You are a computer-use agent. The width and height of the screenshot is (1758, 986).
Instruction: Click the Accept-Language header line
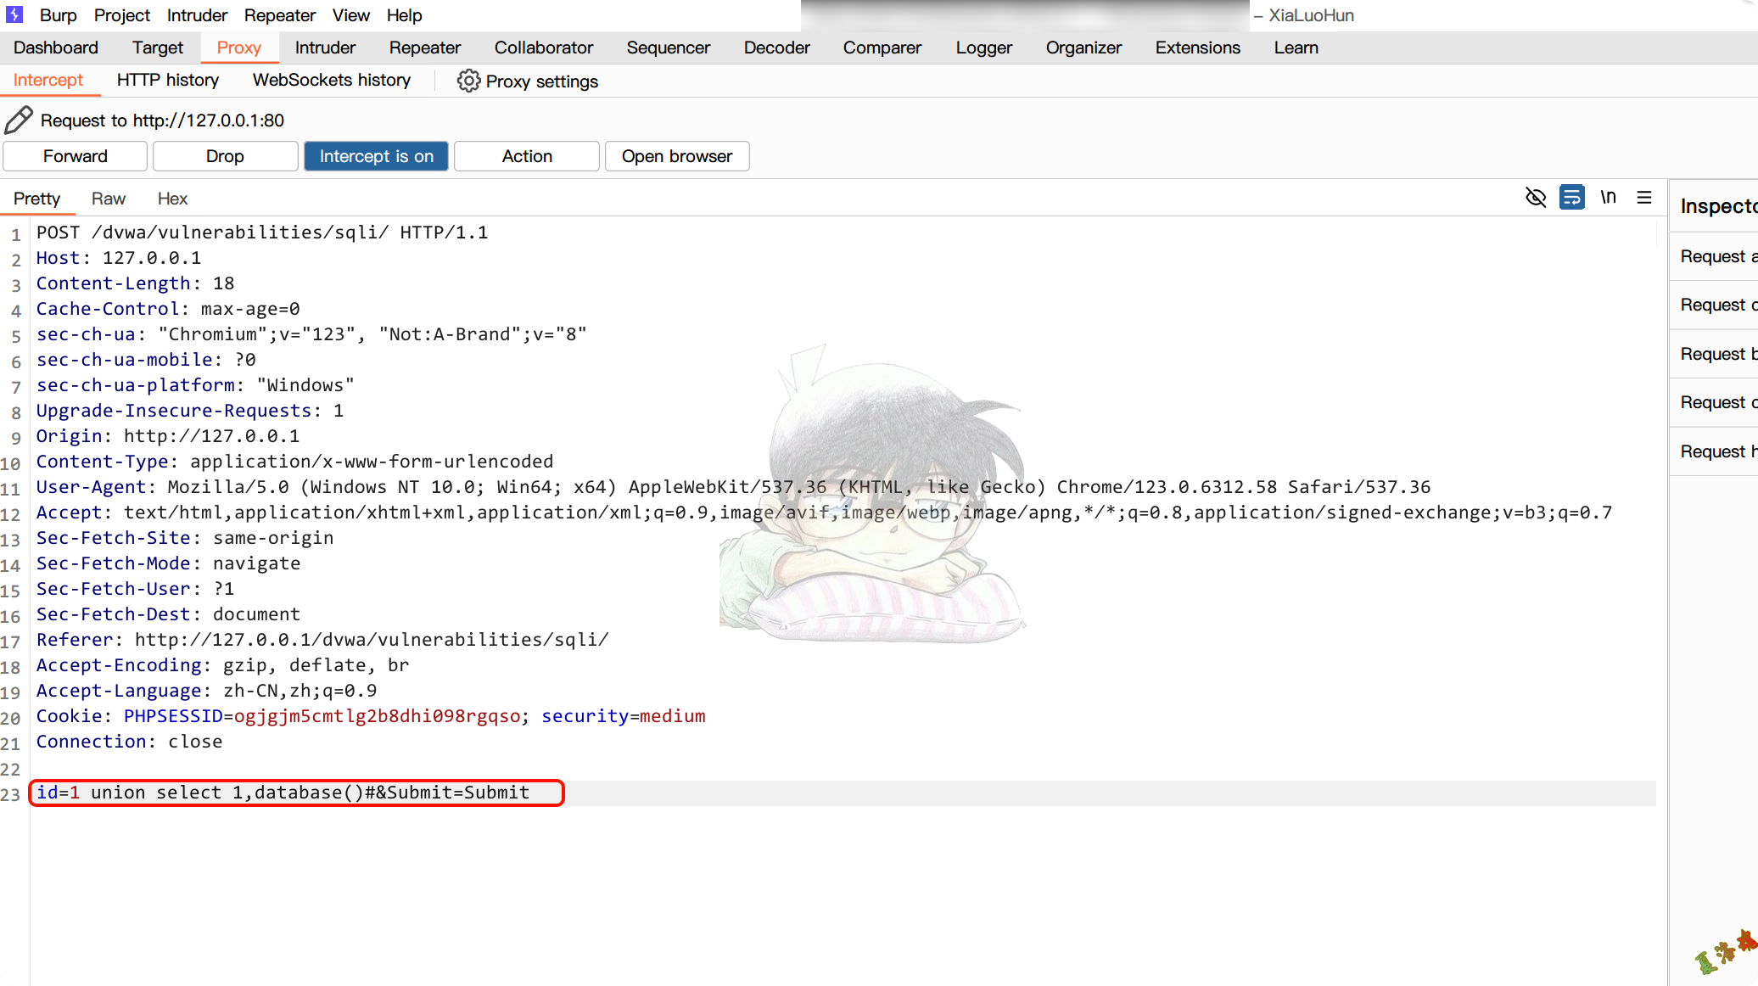tap(206, 691)
